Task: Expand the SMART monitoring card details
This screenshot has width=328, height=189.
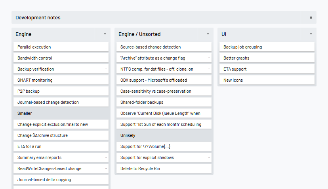Action: [x=106, y=80]
